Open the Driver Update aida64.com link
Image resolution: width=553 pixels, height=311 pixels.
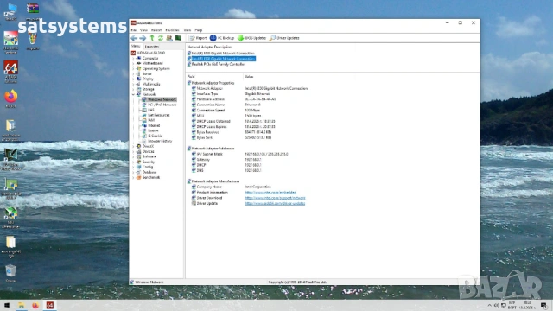point(275,204)
